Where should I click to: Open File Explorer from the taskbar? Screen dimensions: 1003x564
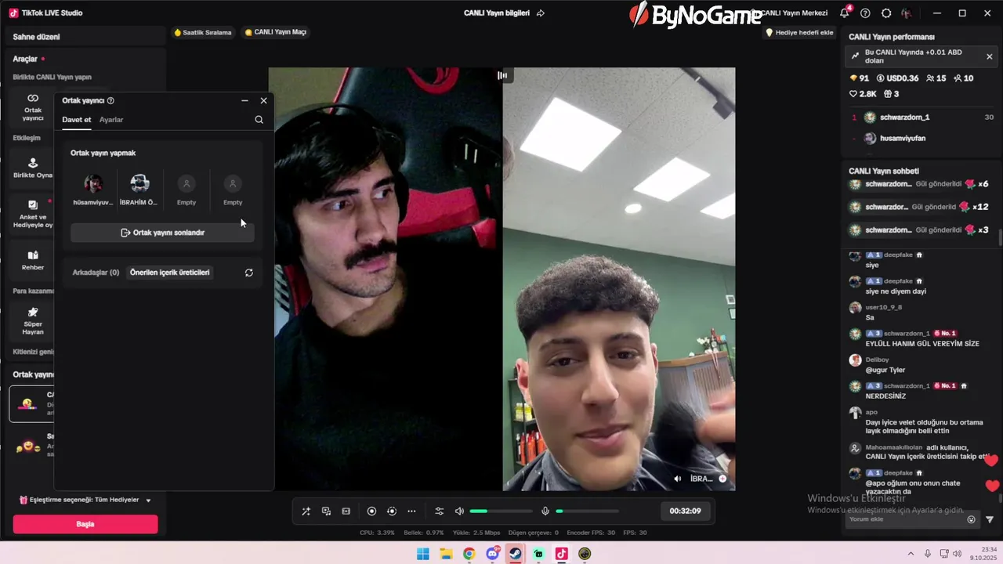[x=446, y=554]
